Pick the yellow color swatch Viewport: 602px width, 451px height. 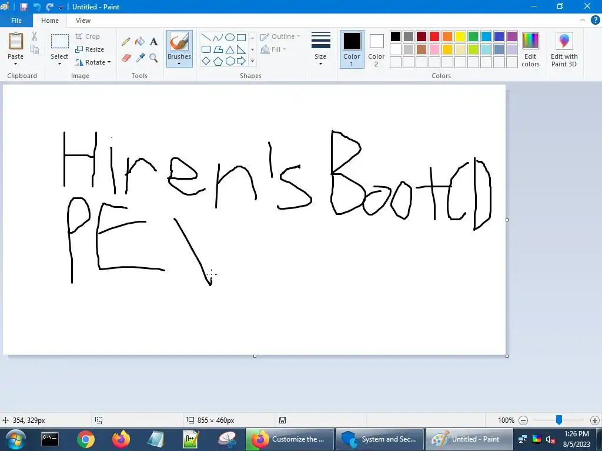click(460, 36)
